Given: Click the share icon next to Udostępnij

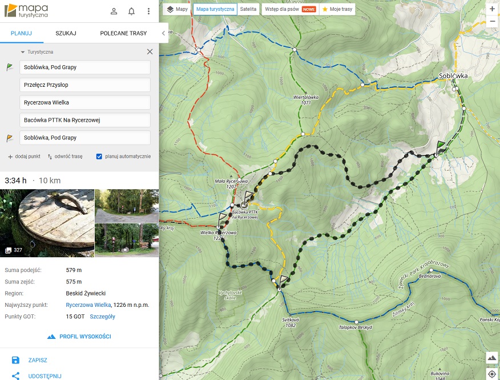Looking at the screenshot, I should [x=15, y=376].
